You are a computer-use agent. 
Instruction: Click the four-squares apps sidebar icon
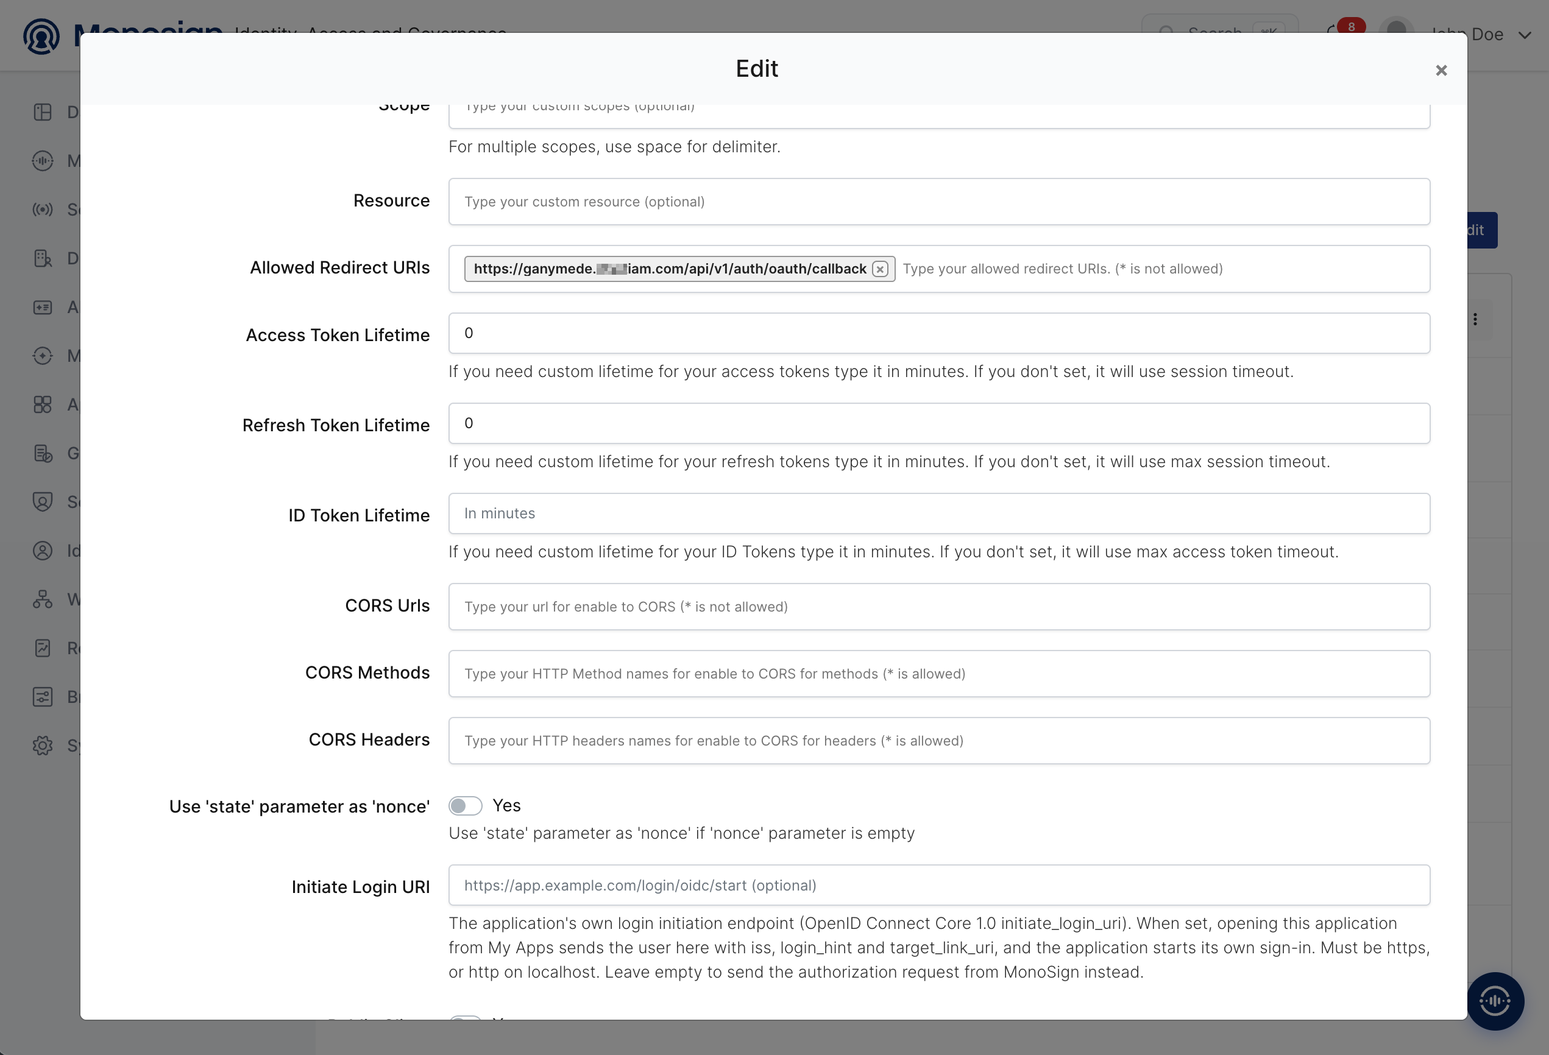click(x=43, y=404)
